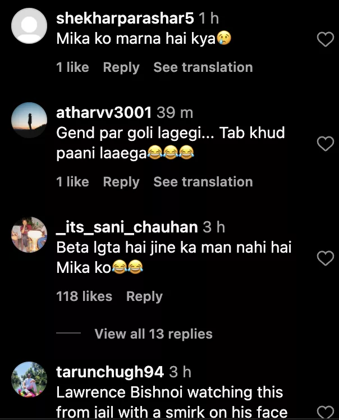Go to _its_sani_chauhan username profile
Screen dimensions: 339x420
(127, 227)
